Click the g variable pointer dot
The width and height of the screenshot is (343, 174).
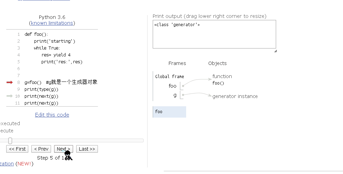[183, 95]
